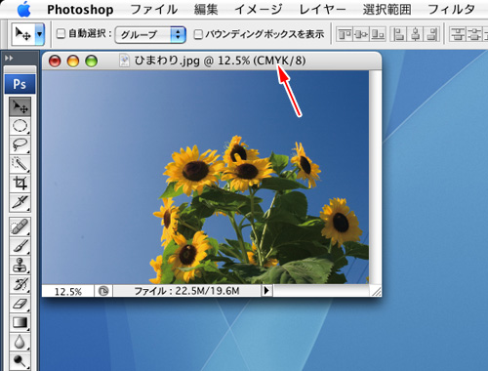This screenshot has height=371, width=488.
Task: Check バウンディングボックスを表示 option
Action: (198, 34)
